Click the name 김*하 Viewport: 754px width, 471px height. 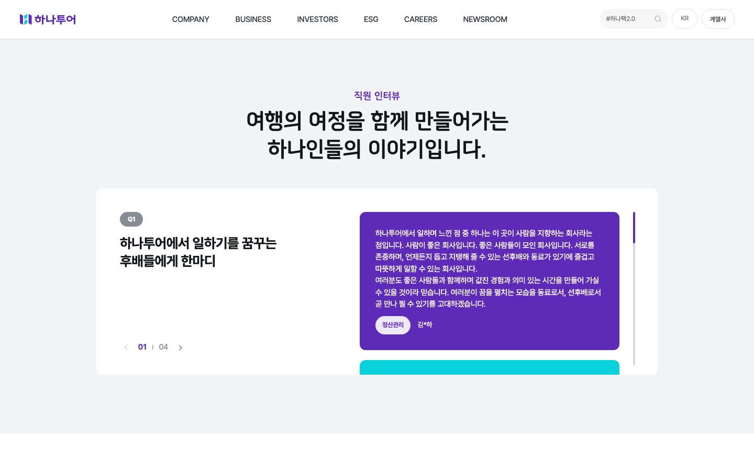point(425,325)
